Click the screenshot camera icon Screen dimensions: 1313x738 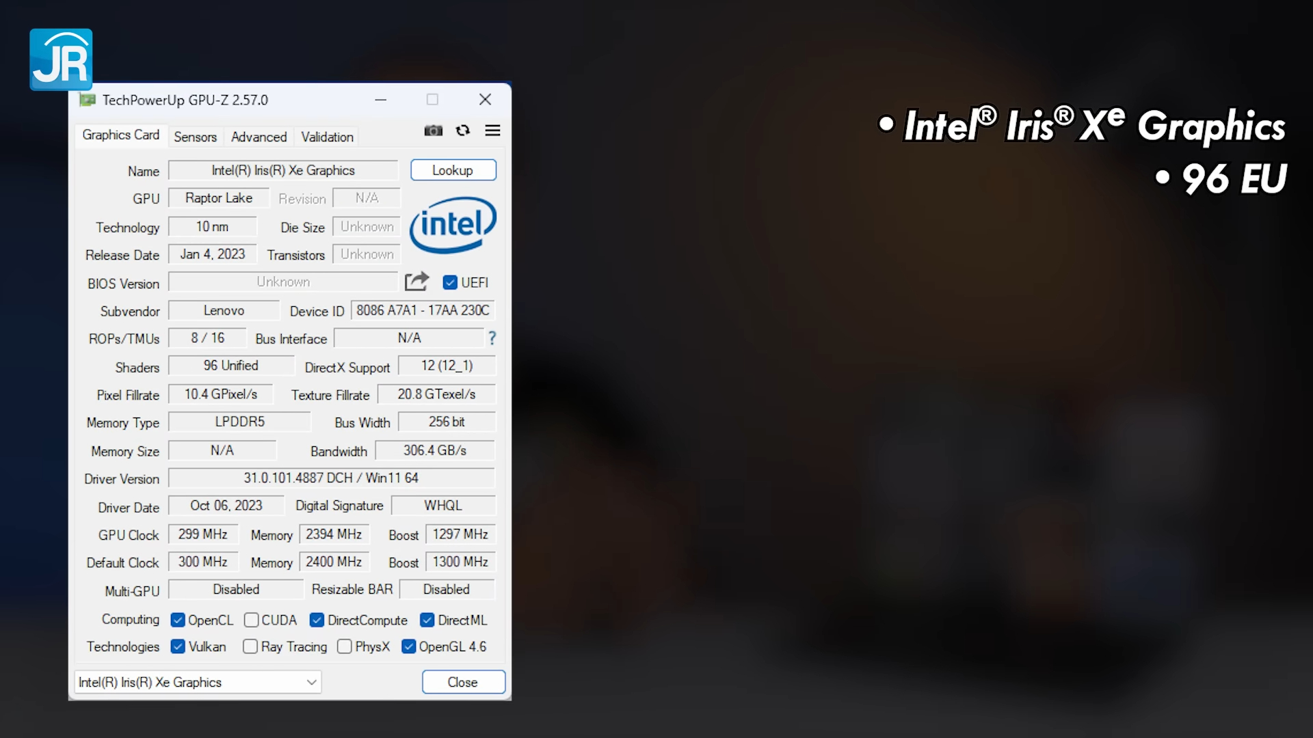(x=433, y=131)
